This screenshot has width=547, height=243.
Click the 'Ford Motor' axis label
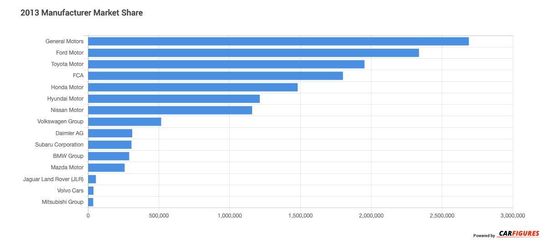70,53
